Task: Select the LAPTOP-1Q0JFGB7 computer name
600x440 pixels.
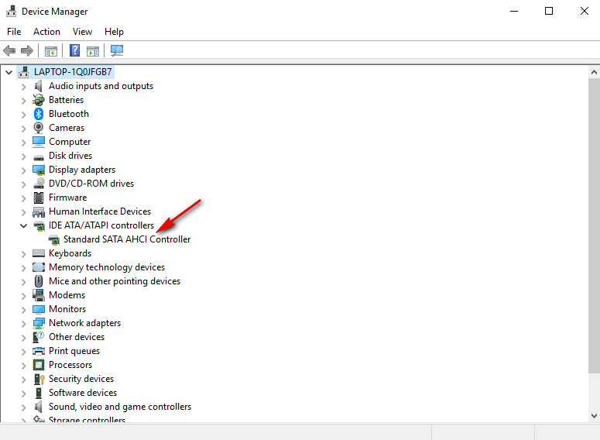Action: (73, 71)
